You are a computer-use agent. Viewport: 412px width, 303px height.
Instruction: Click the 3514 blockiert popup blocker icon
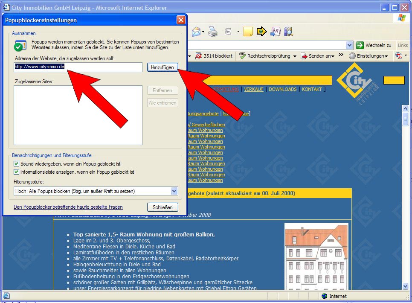pos(199,56)
